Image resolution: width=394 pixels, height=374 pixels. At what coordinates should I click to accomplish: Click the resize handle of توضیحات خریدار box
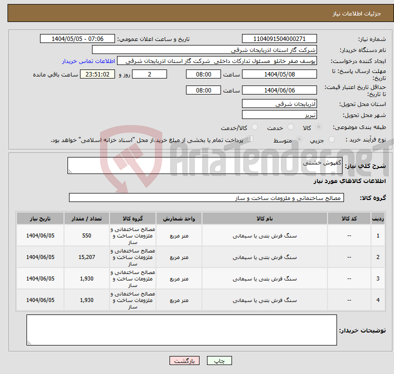point(29,342)
